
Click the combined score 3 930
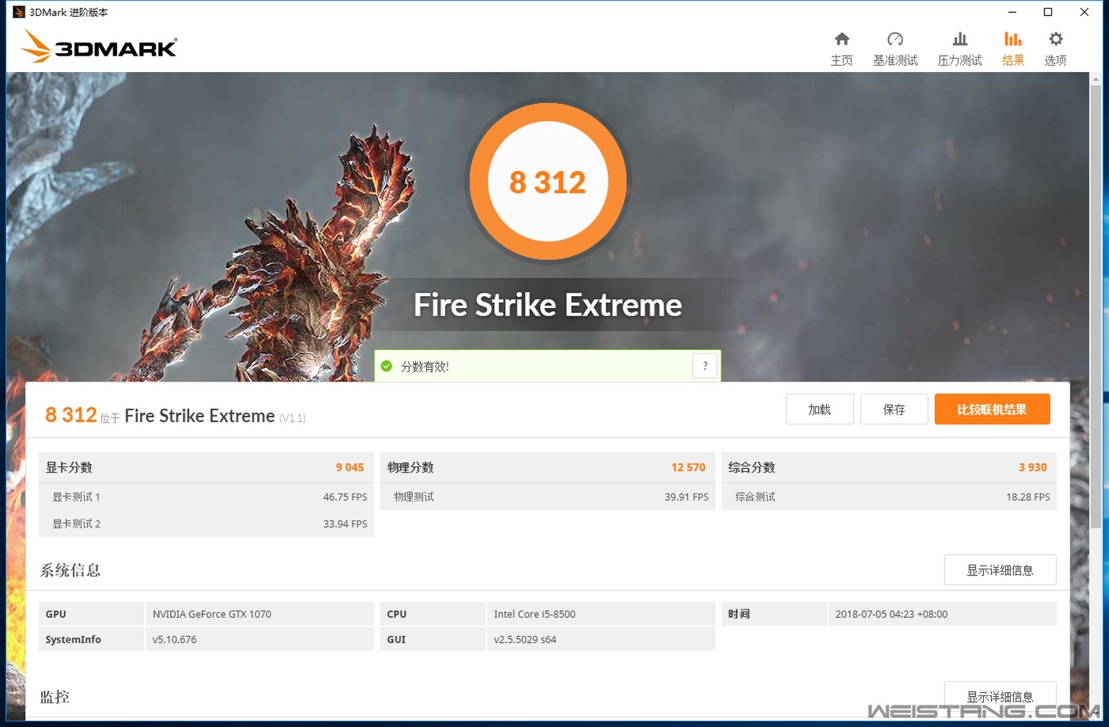coord(1033,467)
